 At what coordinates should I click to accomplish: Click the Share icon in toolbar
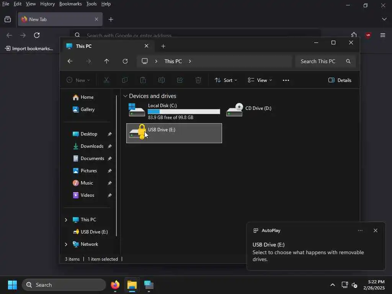[x=180, y=80]
